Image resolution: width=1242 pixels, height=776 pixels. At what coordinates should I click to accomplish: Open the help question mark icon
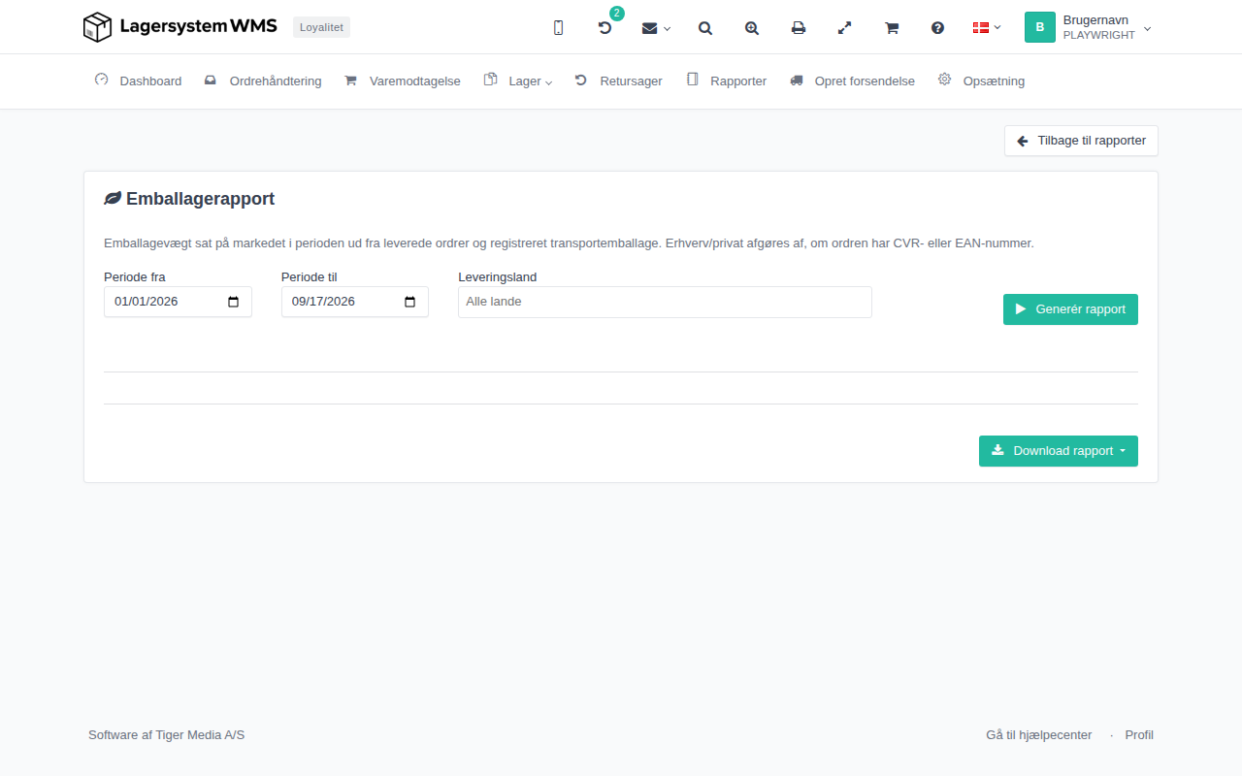[937, 28]
